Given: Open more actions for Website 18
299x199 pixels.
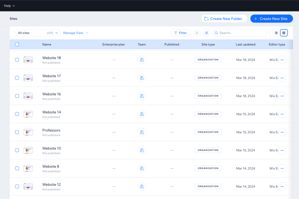Looking at the screenshot, I should pyautogui.click(x=282, y=60).
